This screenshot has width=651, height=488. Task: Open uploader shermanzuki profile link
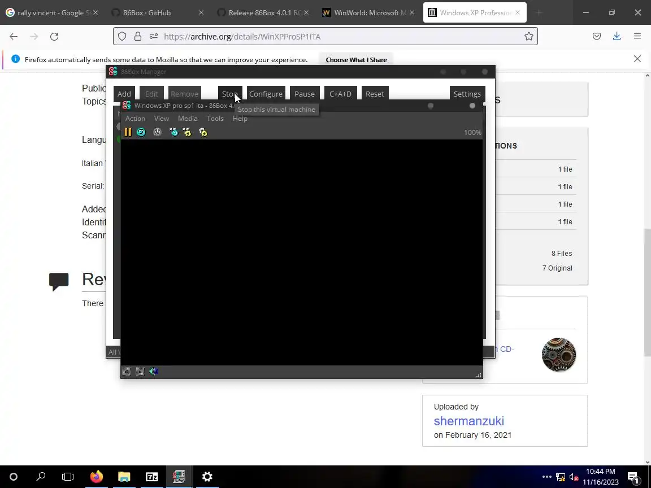(468, 421)
